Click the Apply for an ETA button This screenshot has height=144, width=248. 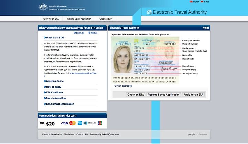[193, 95]
